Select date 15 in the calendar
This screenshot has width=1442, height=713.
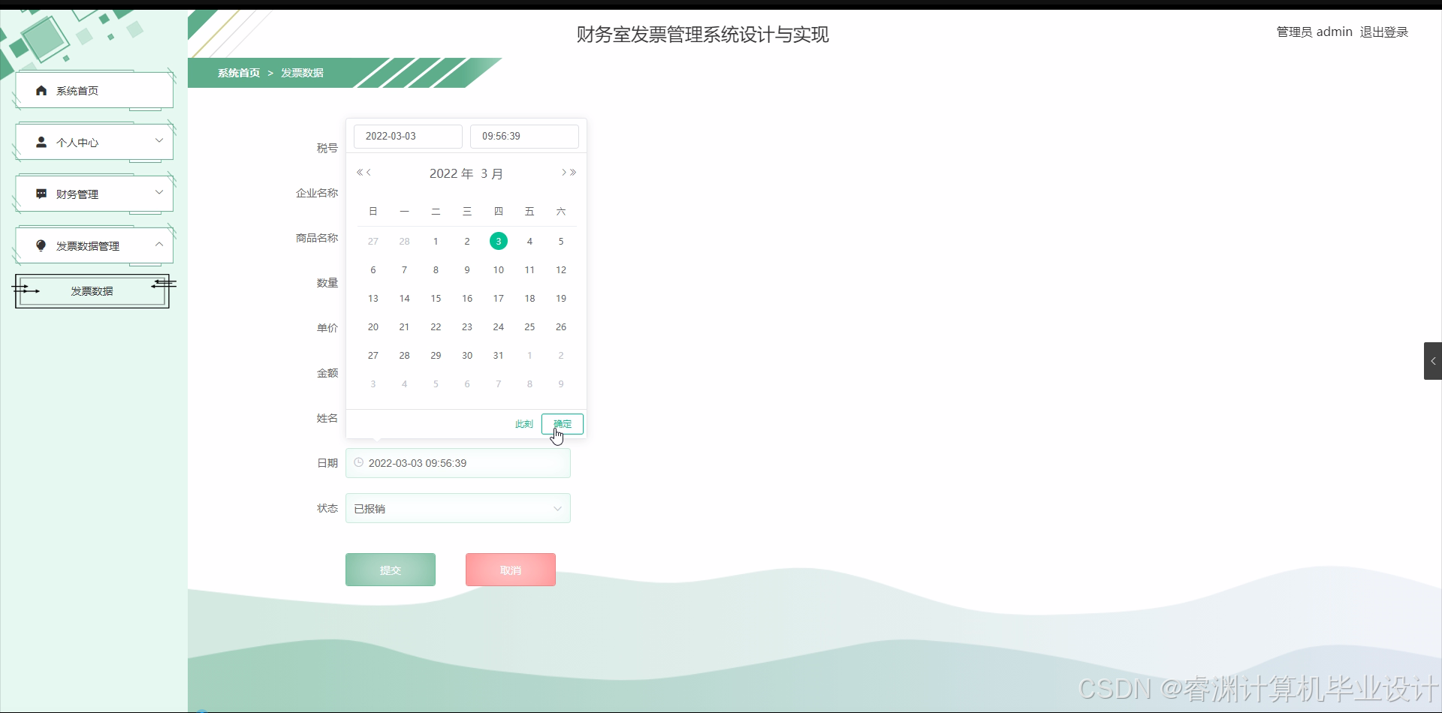point(436,298)
